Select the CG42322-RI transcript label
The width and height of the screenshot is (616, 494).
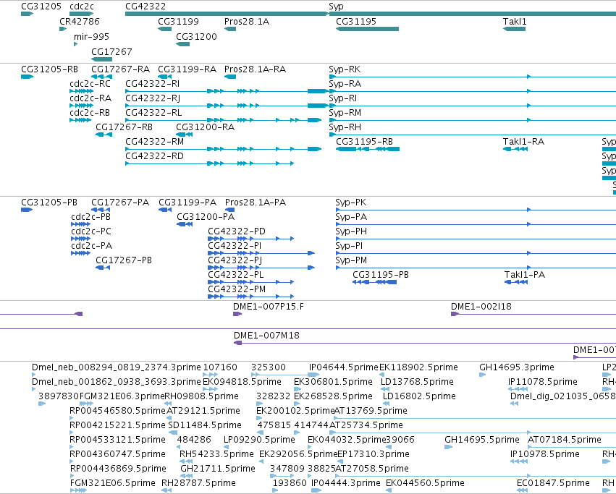pos(153,84)
